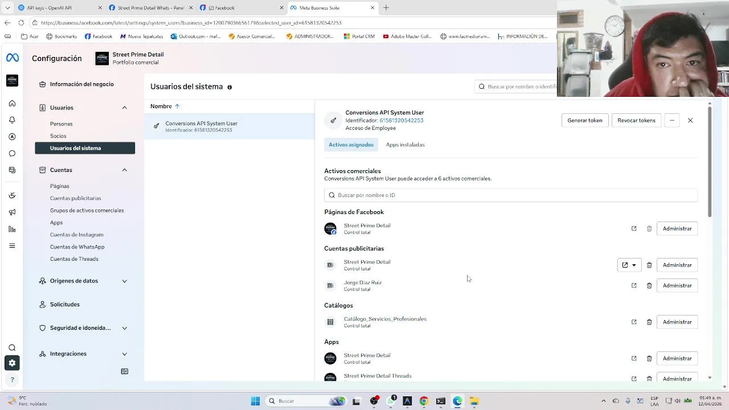Click Generar token button
Screen dimensions: 729x410
(585, 120)
